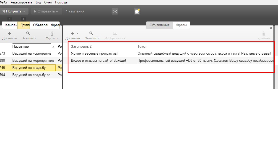
Task: Select ad Яркие и веселые программы!
Action: (95, 54)
